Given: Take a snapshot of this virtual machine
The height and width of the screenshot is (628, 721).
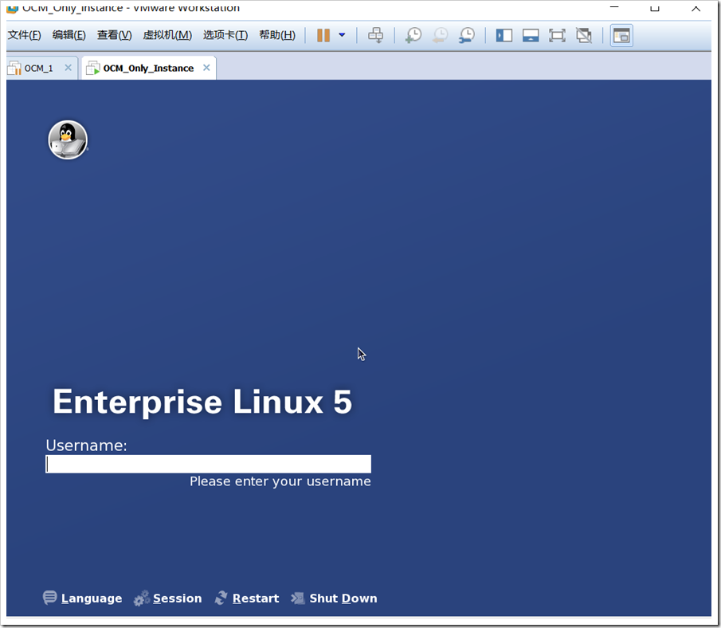Looking at the screenshot, I should pyautogui.click(x=413, y=35).
